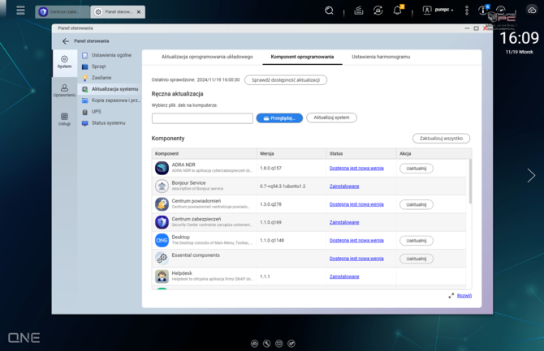Click ADRA NDR app icon
Image resolution: width=544 pixels, height=351 pixels.
(162, 168)
